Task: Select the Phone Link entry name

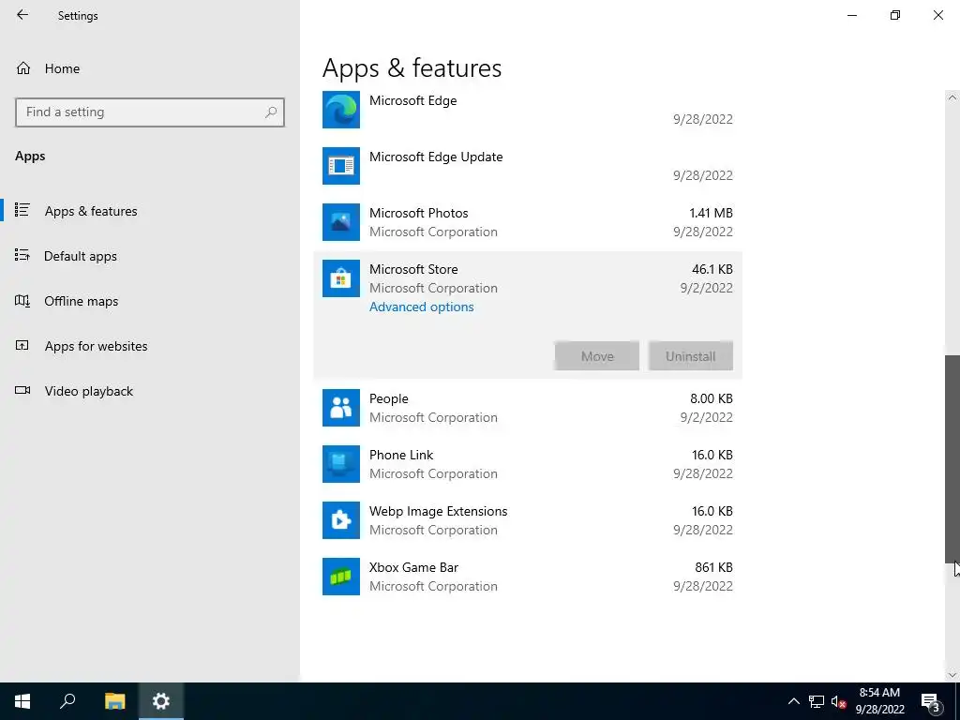Action: point(401,455)
